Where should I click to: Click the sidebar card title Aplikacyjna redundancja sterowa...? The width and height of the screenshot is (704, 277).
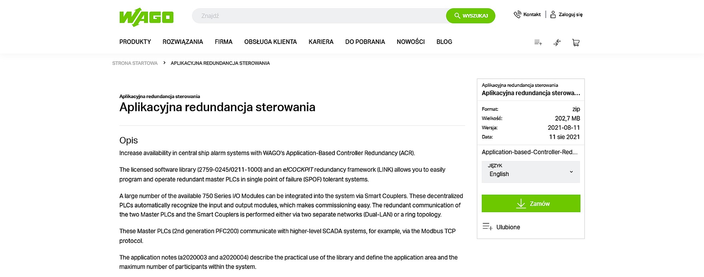tap(531, 93)
